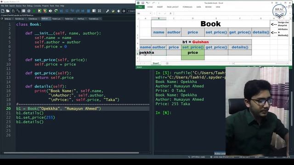Click the Excel horizontal scrollbar
The image size is (294, 165).
click(255, 63)
